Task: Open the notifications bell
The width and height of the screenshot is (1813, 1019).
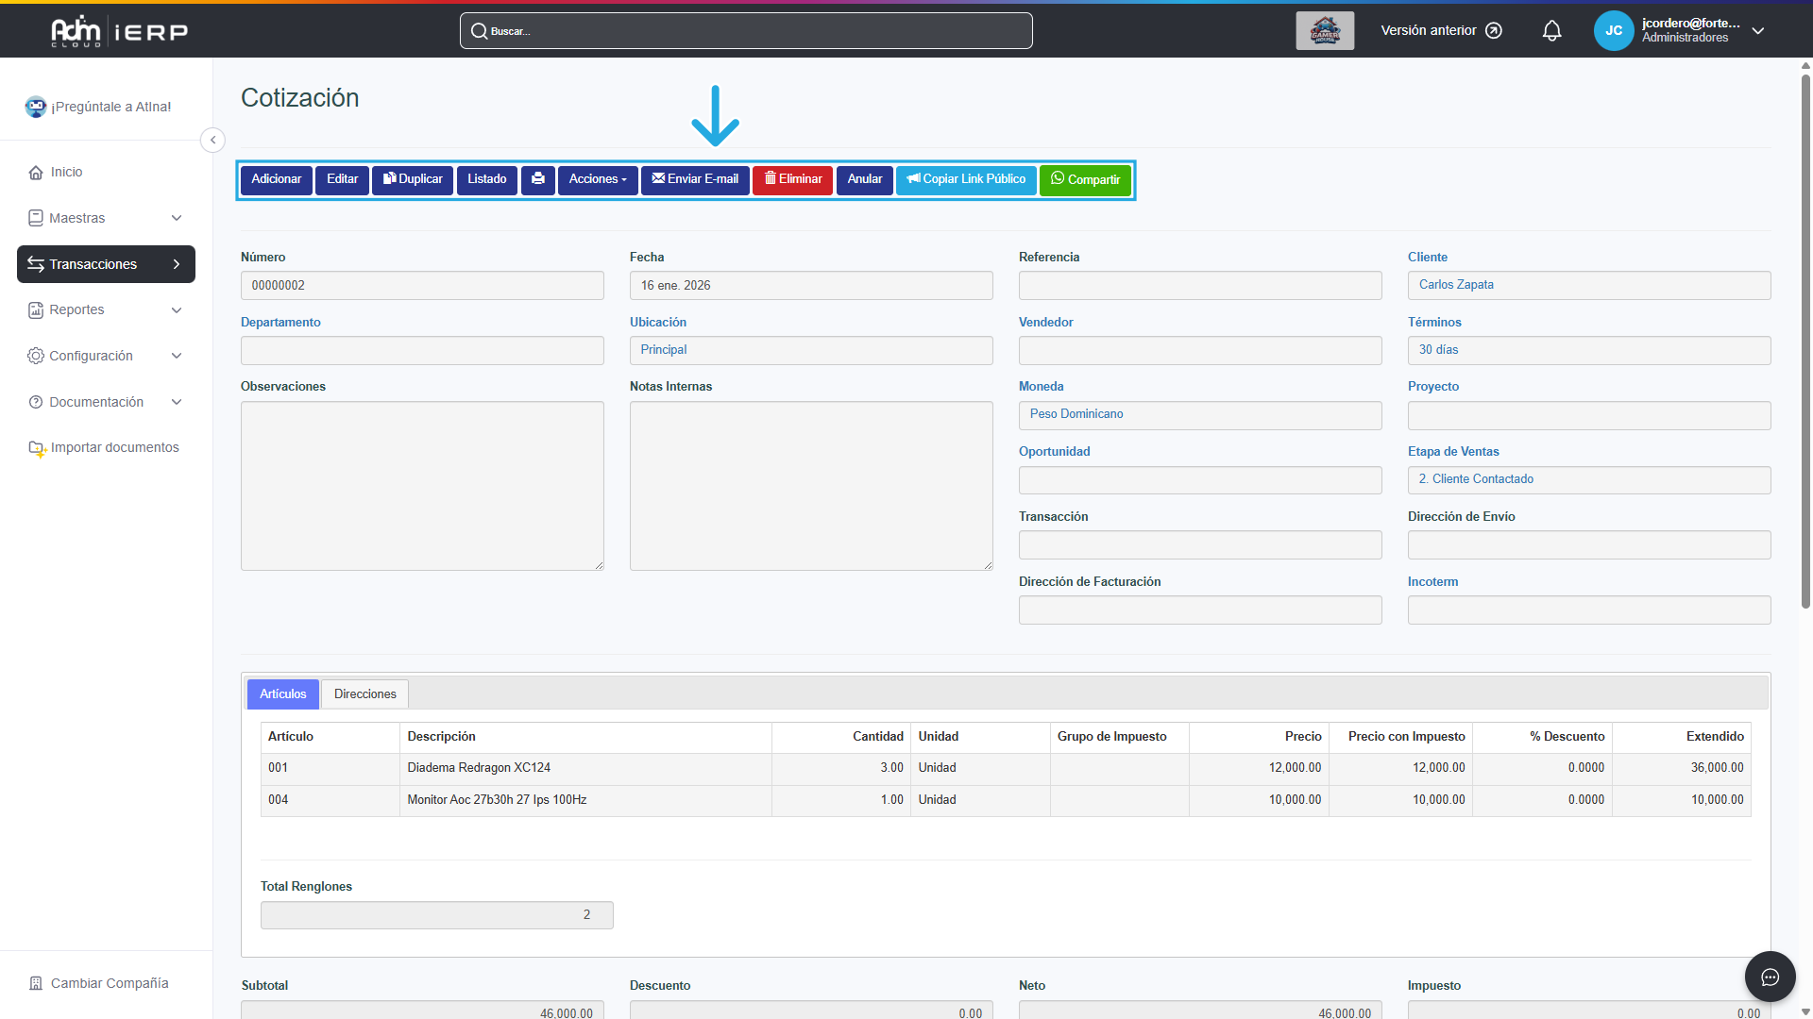Action: 1551,31
